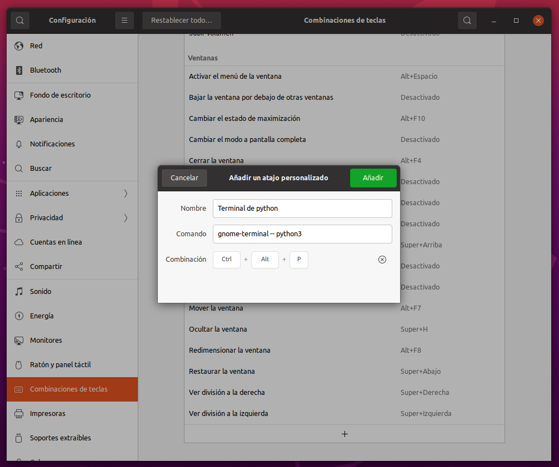Open the hamburger menu in the header bar
The height and width of the screenshot is (467, 559).
click(x=124, y=21)
